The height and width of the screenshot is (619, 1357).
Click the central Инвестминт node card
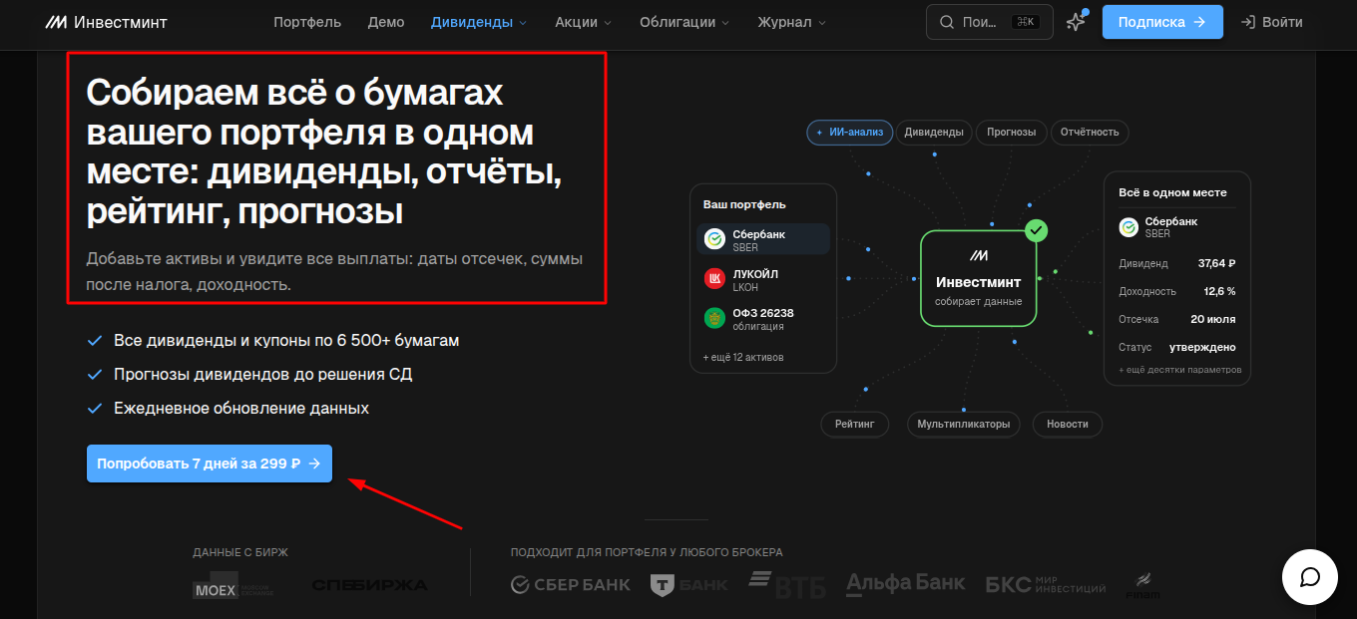979,278
